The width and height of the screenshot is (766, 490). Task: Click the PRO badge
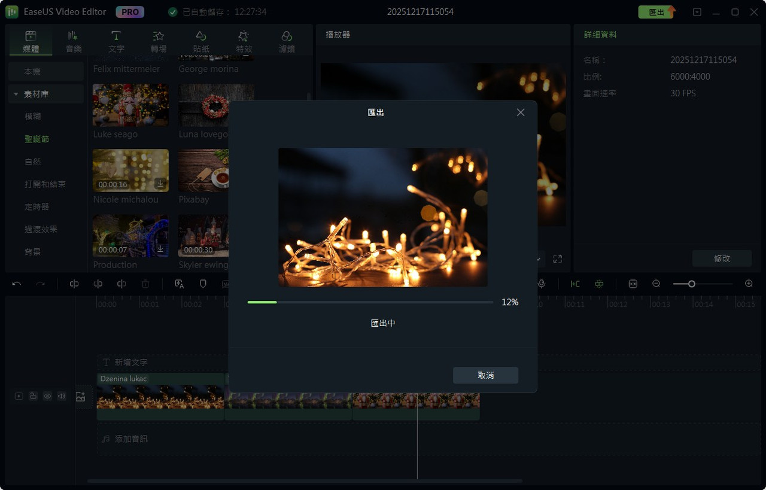[x=129, y=12]
